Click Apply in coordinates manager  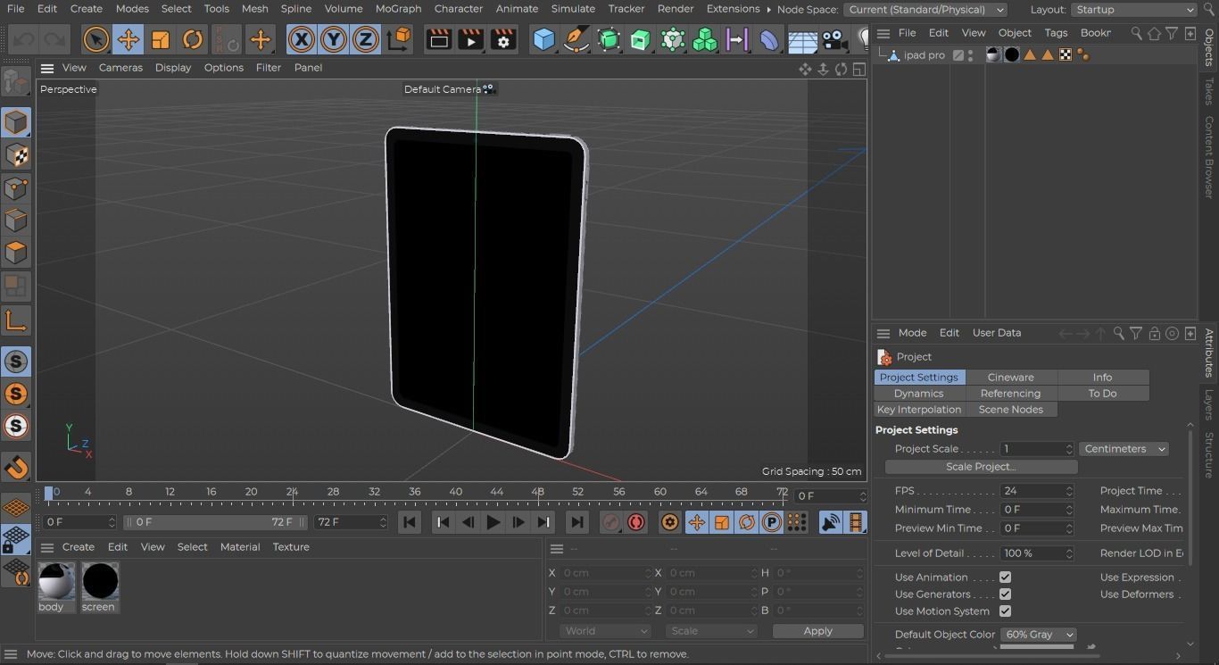817,631
